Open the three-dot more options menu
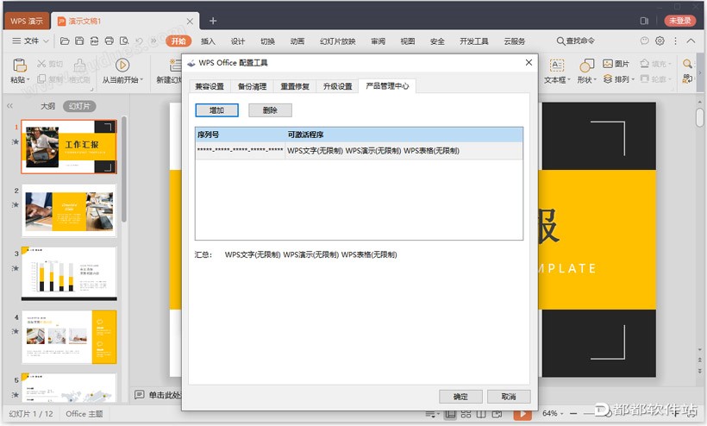The image size is (707, 426). (675, 41)
